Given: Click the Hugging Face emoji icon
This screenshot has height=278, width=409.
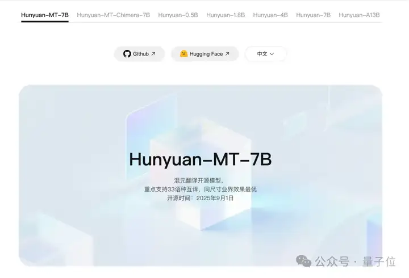Looking at the screenshot, I should [184, 54].
